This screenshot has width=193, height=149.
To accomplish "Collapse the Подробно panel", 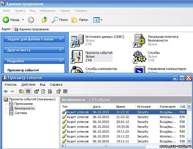I will pos(34,61).
